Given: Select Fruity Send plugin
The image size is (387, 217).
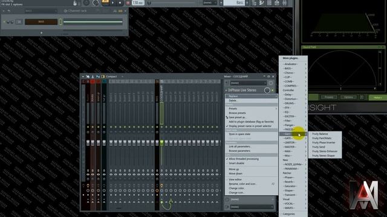Looking at the screenshot, I should coord(325,147).
